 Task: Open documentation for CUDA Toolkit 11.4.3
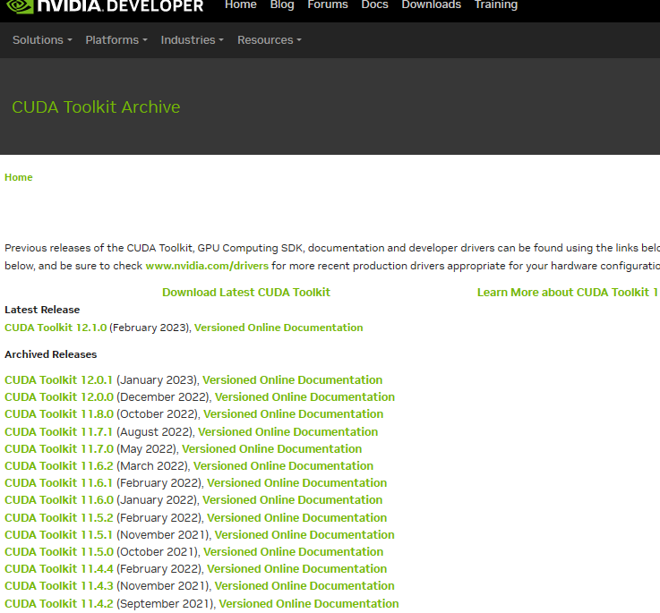[304, 585]
